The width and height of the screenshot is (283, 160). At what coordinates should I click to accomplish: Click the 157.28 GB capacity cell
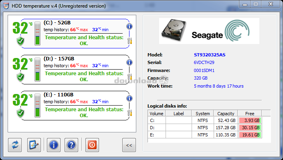click(x=226, y=128)
